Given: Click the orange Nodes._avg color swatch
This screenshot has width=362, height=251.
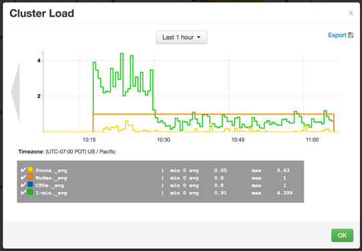Looking at the screenshot, I should pos(30,177).
